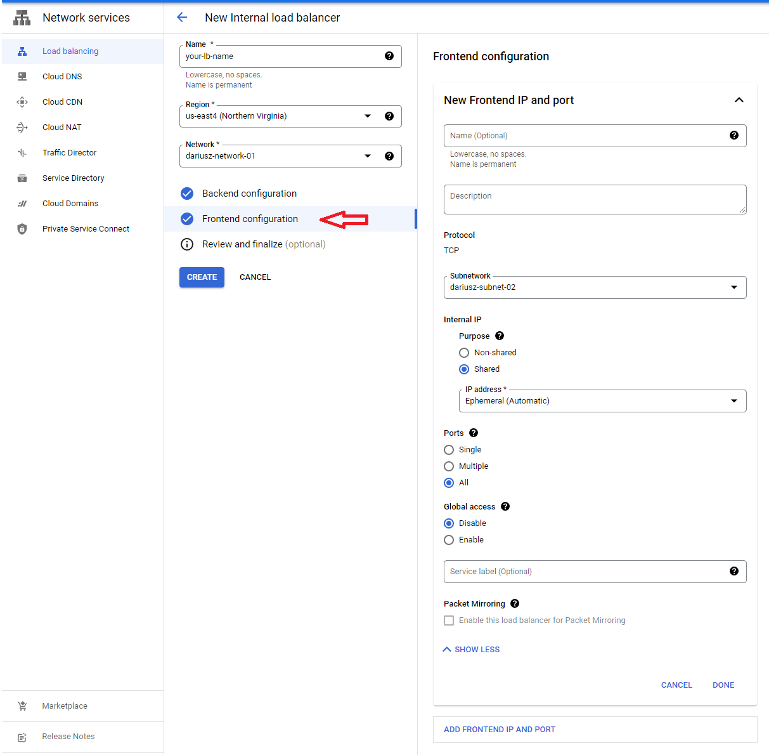Open the Cloud Domains menu item
The image size is (769, 755).
pos(82,204)
